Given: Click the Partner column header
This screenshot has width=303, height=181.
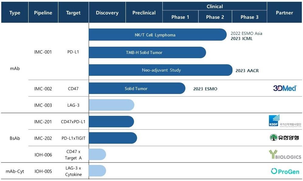Looking at the screenshot, I should coord(284,13).
